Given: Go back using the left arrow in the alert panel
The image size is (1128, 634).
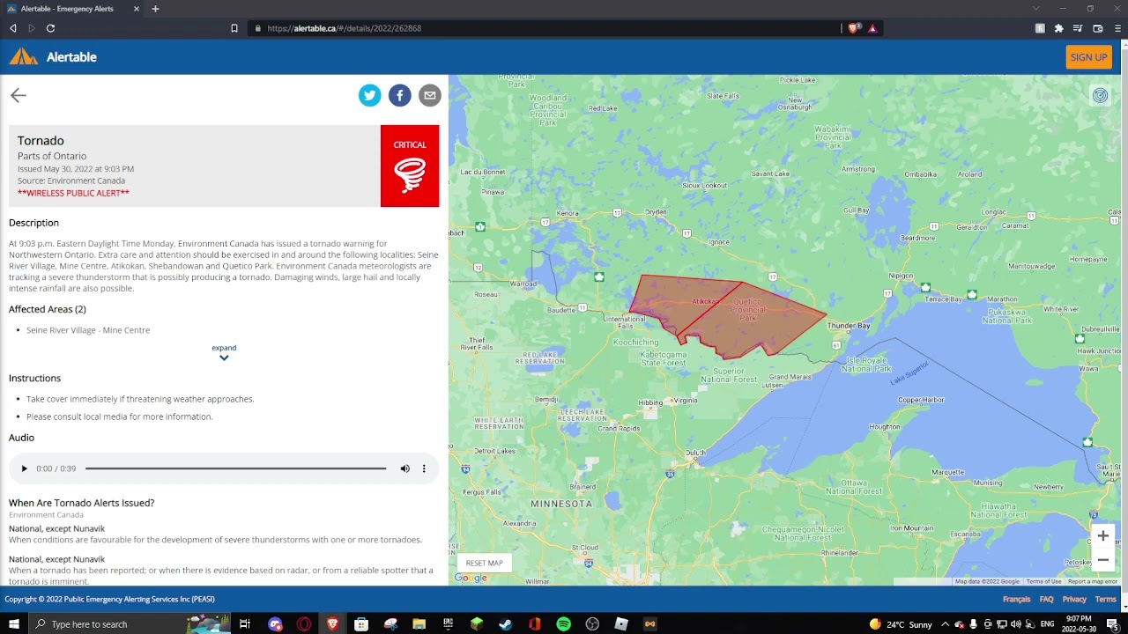Looking at the screenshot, I should pyautogui.click(x=19, y=95).
